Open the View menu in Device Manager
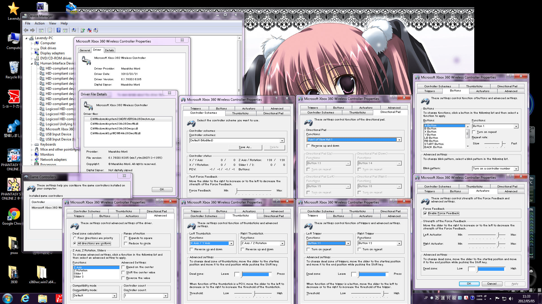Image resolution: width=542 pixels, height=304 pixels. pyautogui.click(x=53, y=23)
